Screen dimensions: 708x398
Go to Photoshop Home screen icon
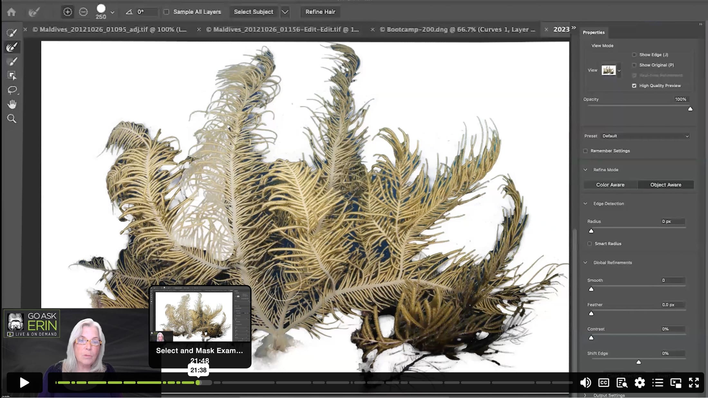11,12
